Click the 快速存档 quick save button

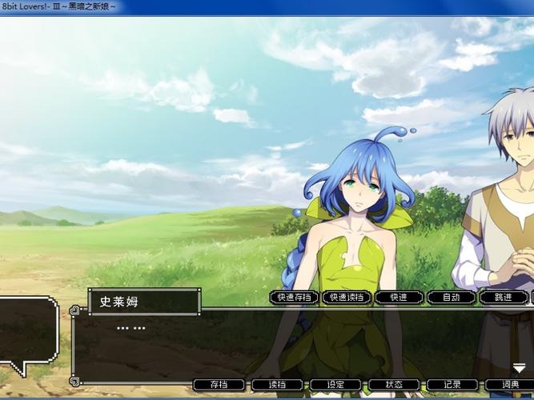[295, 297]
